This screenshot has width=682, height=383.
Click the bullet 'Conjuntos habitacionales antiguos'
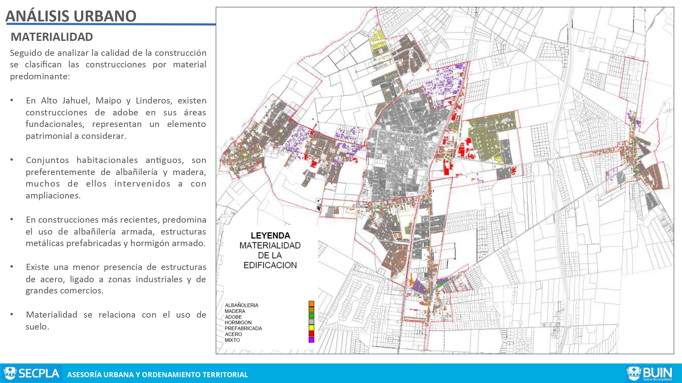[116, 178]
